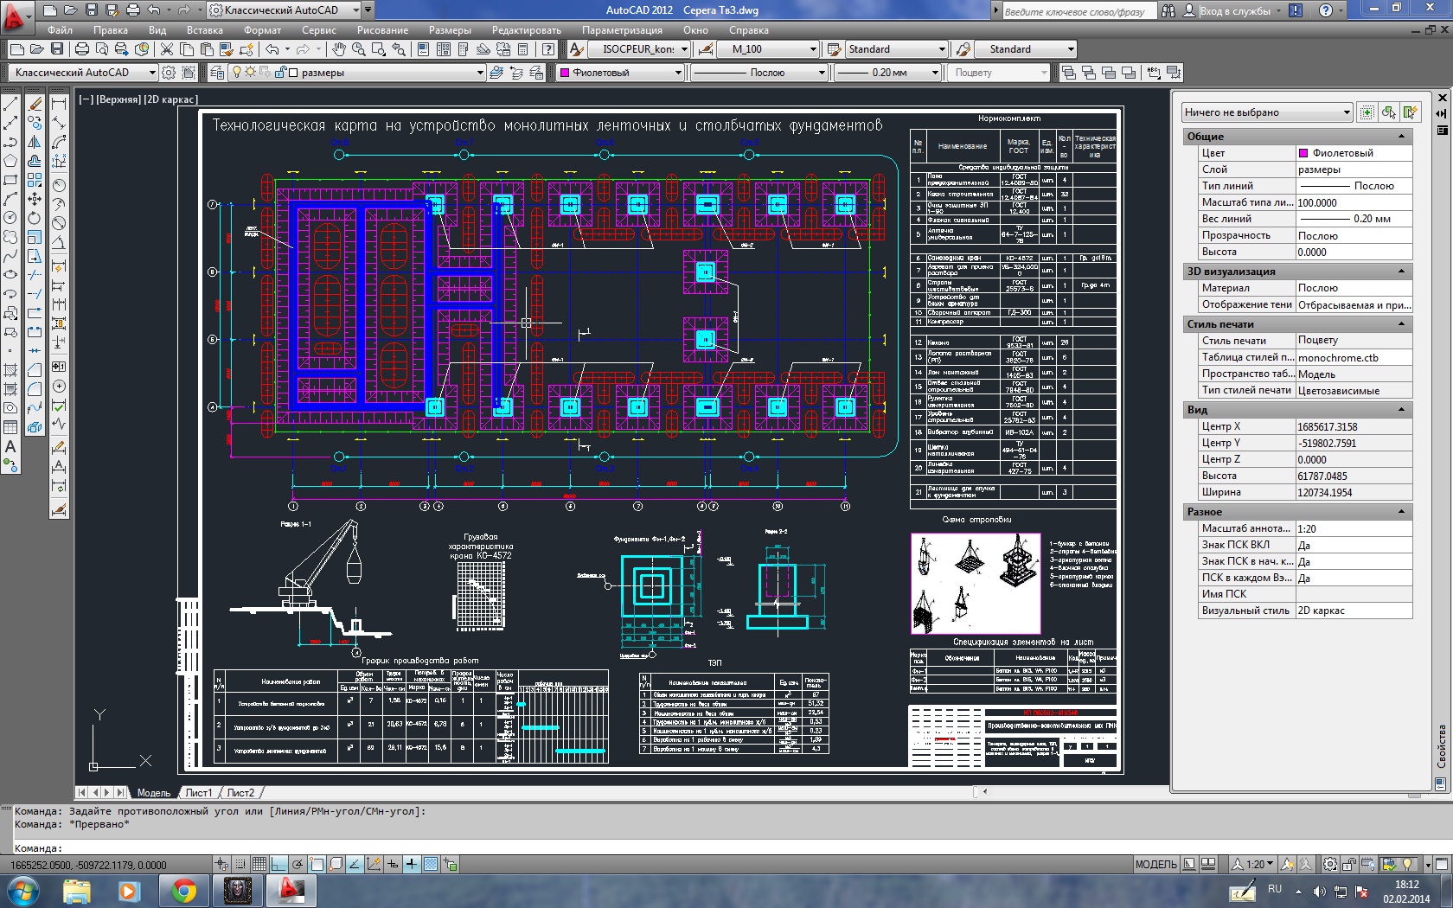This screenshot has width=1453, height=908.
Task: Open the M_100 dimension style dropdown
Action: pos(767,49)
